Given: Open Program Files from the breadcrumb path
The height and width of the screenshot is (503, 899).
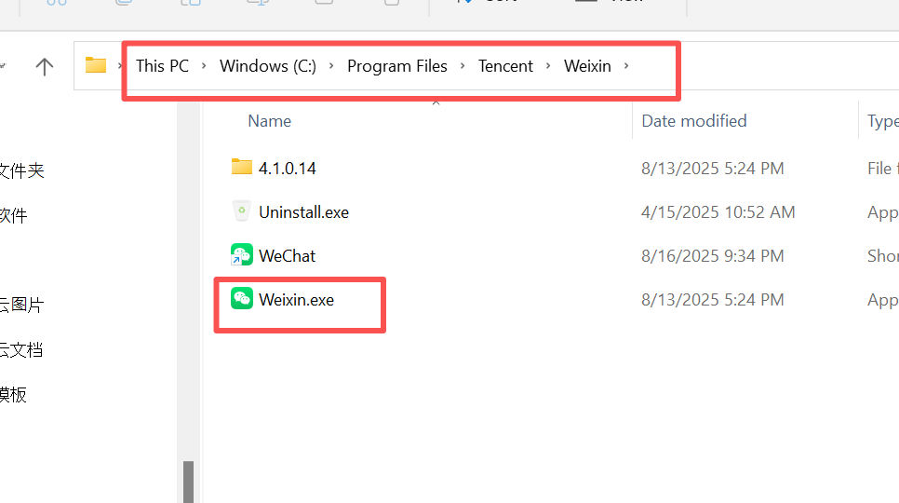Looking at the screenshot, I should click(x=396, y=66).
